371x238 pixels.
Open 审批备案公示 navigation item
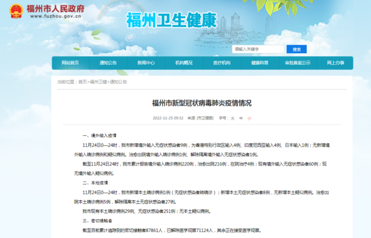(298, 63)
